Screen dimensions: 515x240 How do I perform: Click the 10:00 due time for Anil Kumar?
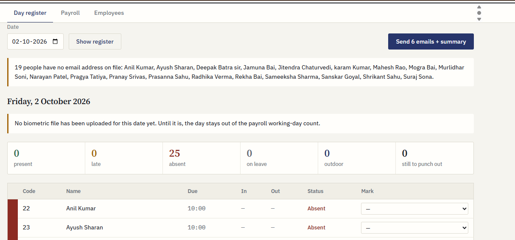[196, 209]
